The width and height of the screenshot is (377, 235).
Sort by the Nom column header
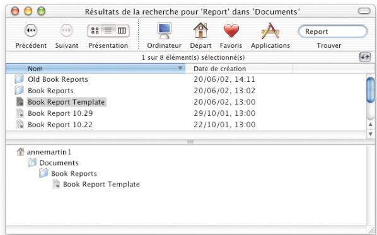pos(95,69)
